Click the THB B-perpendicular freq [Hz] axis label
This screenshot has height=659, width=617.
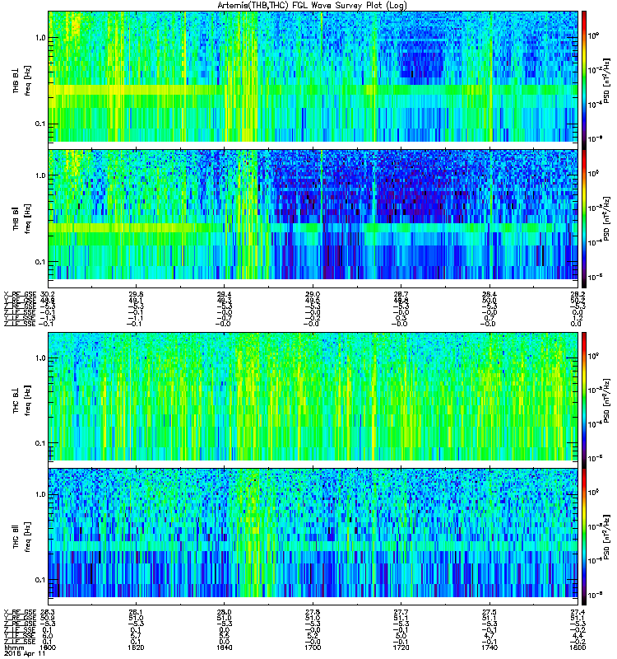tap(27, 80)
